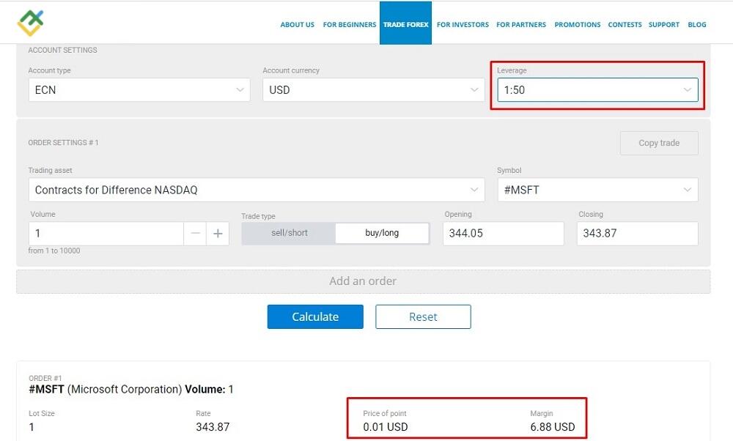Open the Symbol dropdown chevron

(x=688, y=189)
